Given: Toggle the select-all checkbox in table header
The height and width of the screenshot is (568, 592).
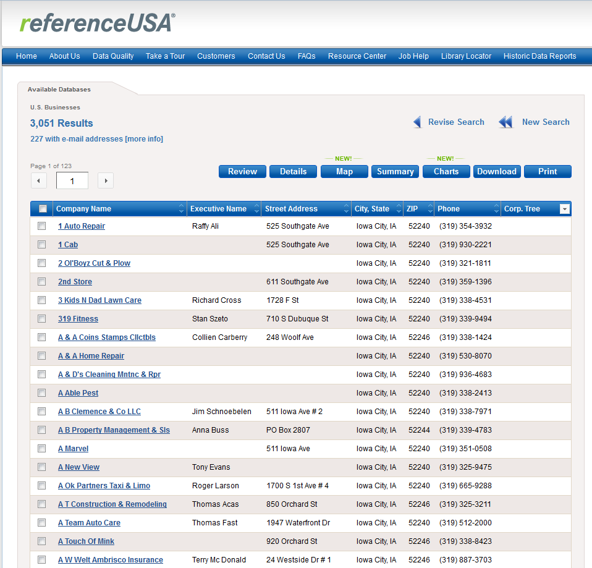Looking at the screenshot, I should pyautogui.click(x=42, y=209).
